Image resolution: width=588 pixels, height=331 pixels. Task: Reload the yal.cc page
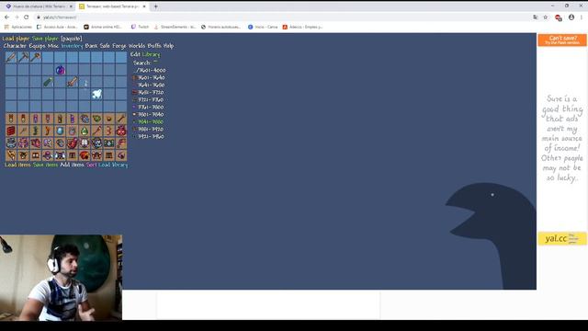[27, 17]
